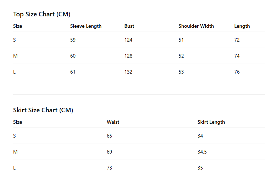Select sleeve length value 59
The height and width of the screenshot is (177, 265).
(73, 40)
